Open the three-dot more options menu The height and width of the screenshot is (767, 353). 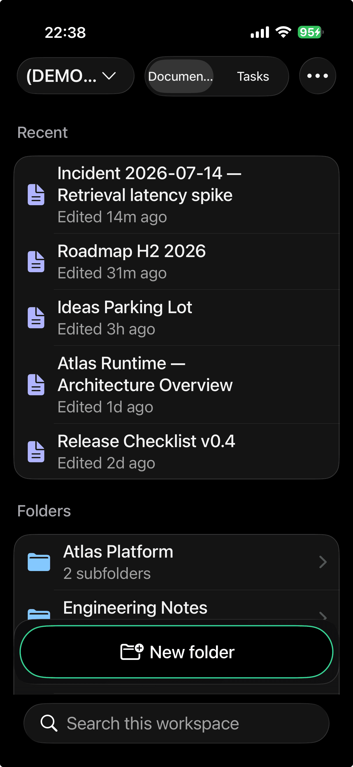(x=317, y=76)
